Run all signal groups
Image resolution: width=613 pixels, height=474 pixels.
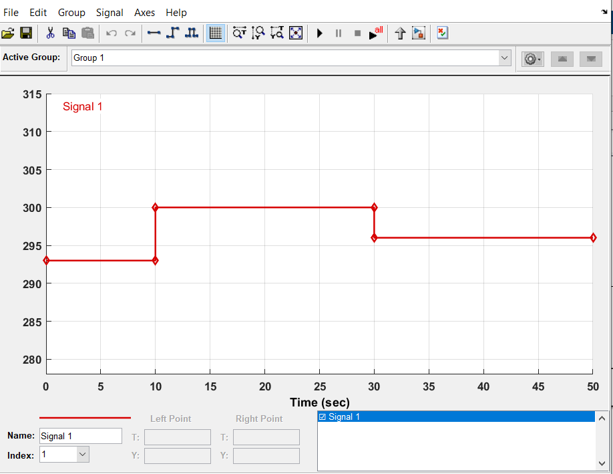[x=373, y=34]
